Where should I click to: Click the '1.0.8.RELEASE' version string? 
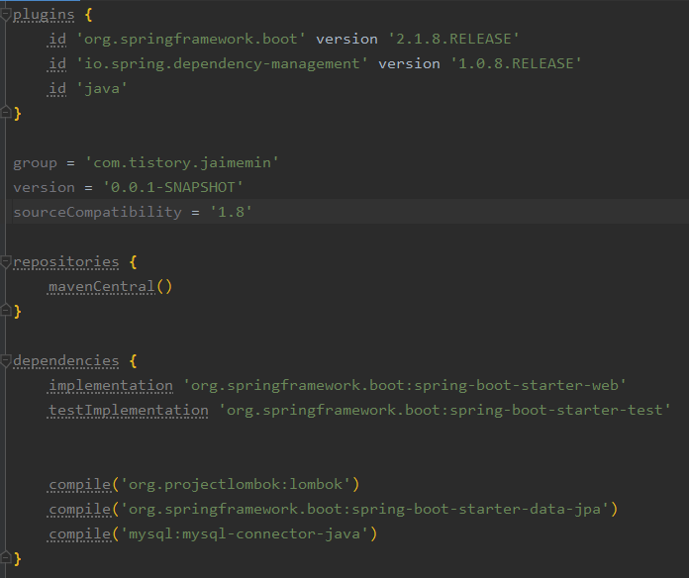(x=516, y=63)
